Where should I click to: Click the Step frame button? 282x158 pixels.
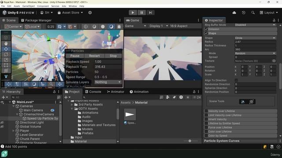click(x=150, y=13)
